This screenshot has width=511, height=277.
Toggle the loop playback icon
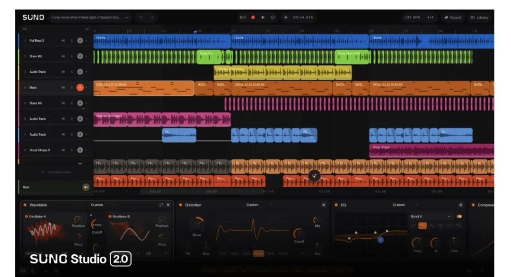273,17
